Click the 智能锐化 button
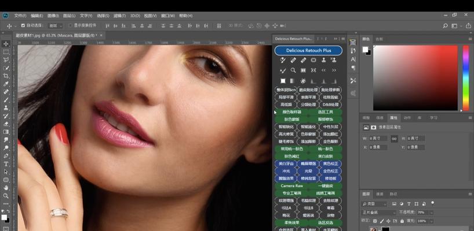474x231 pixels. (x=286, y=127)
